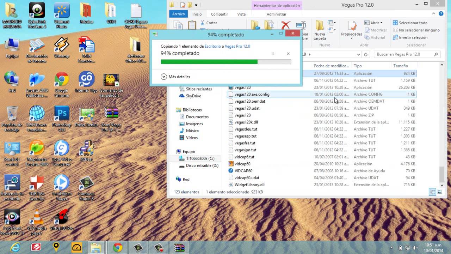451x254 pixels.
Task: Click the search magnifier in Buscar box
Action: [436, 54]
